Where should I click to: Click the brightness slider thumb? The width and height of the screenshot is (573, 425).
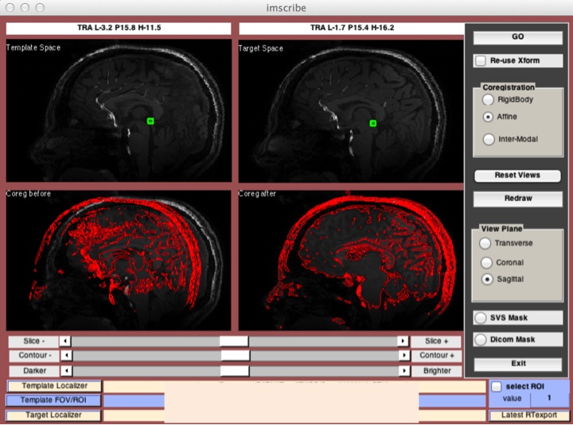235,370
